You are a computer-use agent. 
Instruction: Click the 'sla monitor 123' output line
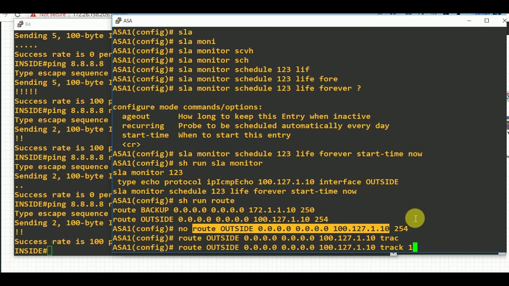coord(148,172)
